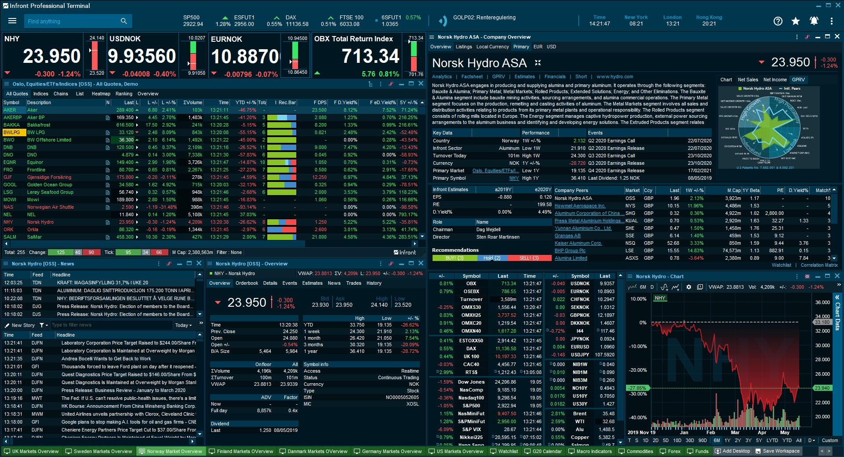Add comparison instrument with line-plus icon
The height and width of the screenshot is (457, 844).
point(676,287)
